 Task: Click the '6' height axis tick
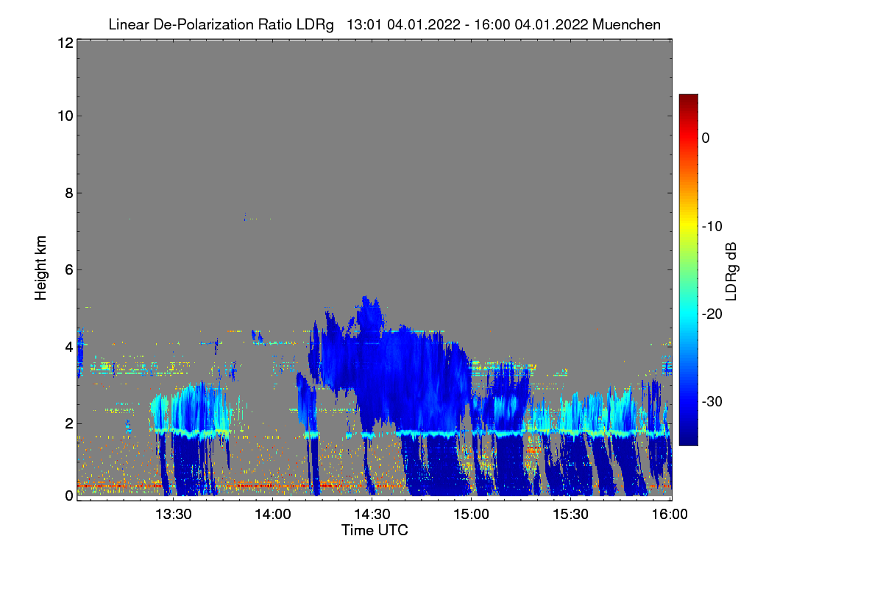coord(68,269)
